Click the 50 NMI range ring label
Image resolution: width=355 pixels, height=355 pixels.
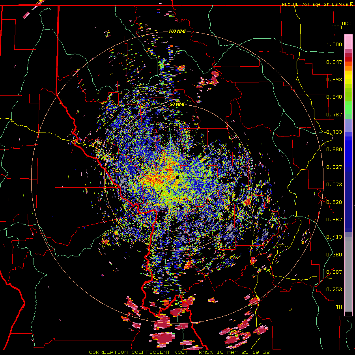point(177,104)
